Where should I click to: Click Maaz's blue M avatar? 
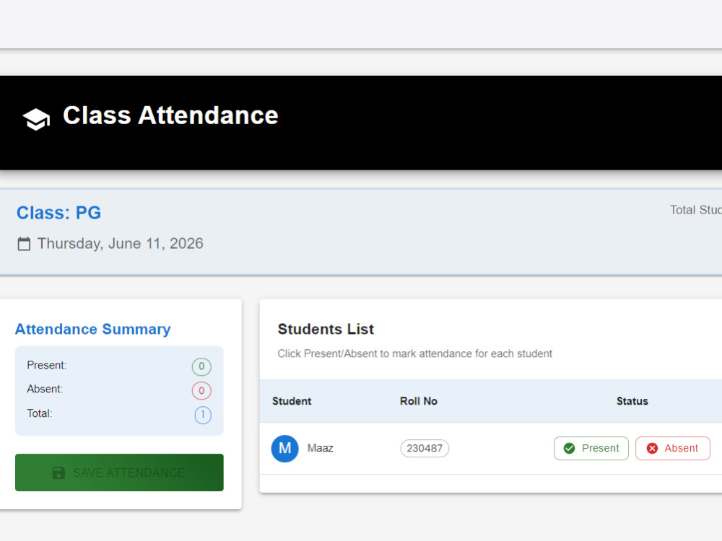pyautogui.click(x=284, y=449)
